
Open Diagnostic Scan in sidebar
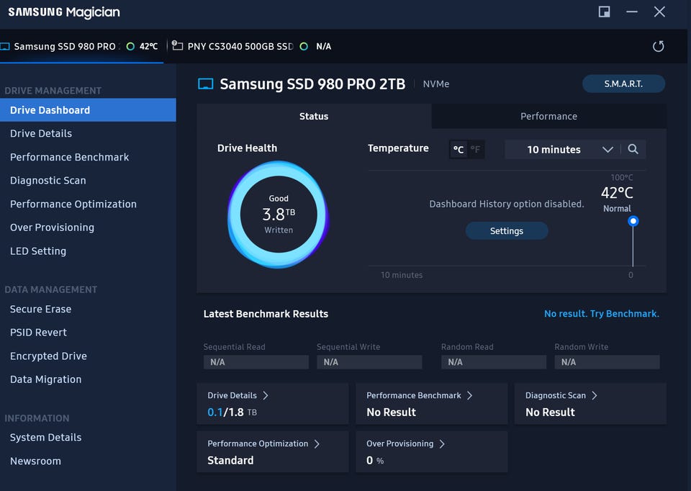(x=88, y=180)
